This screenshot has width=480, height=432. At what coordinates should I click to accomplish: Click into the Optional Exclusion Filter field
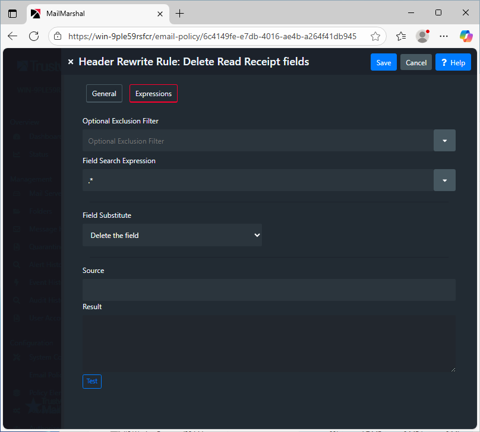pos(258,141)
